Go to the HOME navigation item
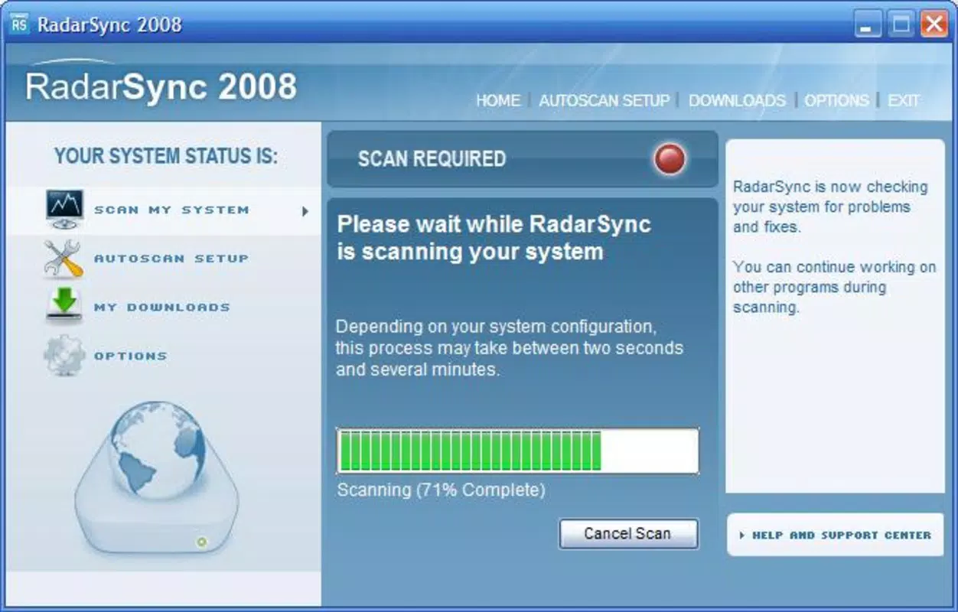Image resolution: width=958 pixels, height=612 pixels. (498, 100)
